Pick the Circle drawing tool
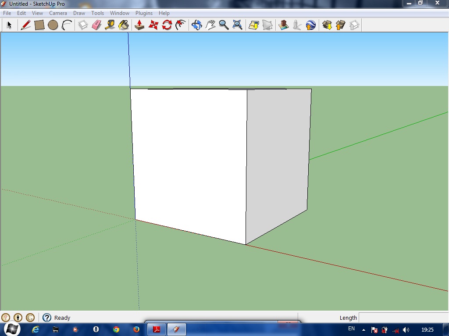The image size is (449, 336). tap(53, 25)
